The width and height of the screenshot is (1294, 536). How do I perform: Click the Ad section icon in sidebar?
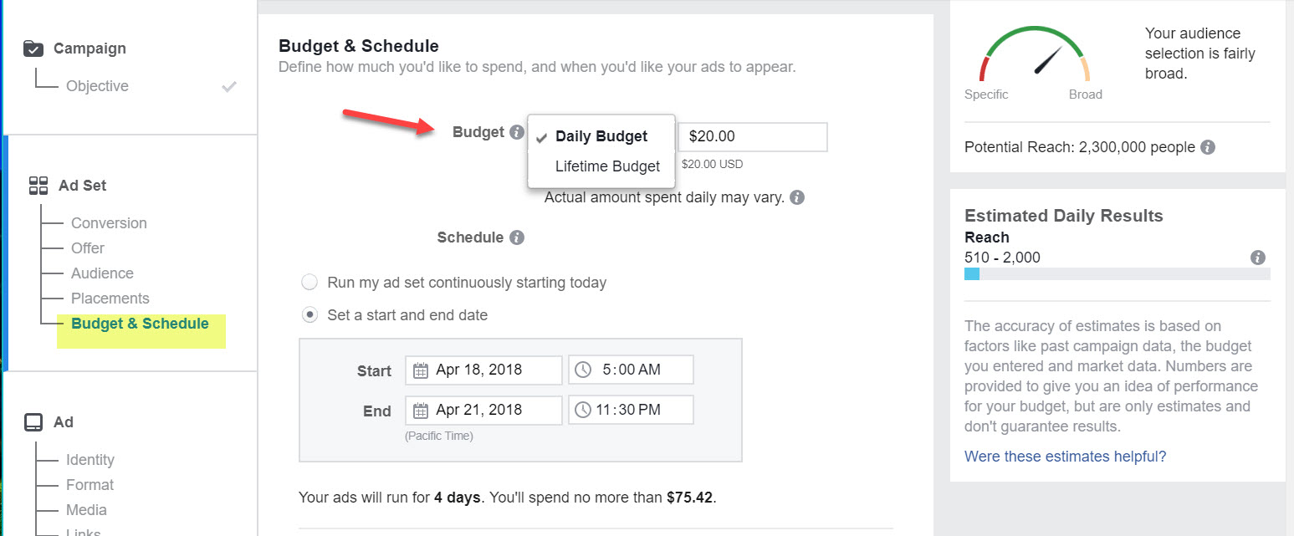pos(34,421)
